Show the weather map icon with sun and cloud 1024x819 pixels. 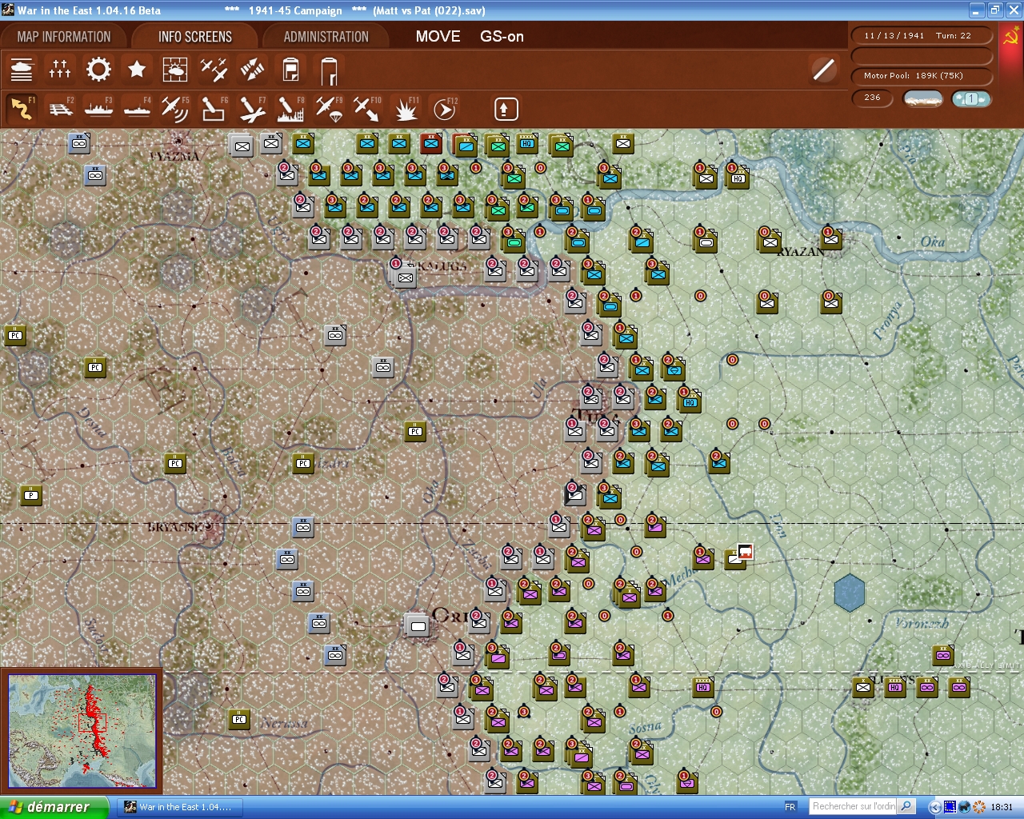pyautogui.click(x=175, y=70)
